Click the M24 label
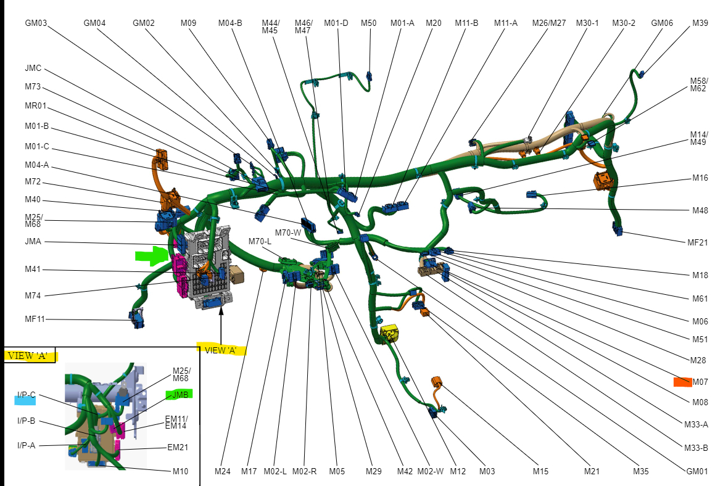723x486 pixels. click(223, 471)
